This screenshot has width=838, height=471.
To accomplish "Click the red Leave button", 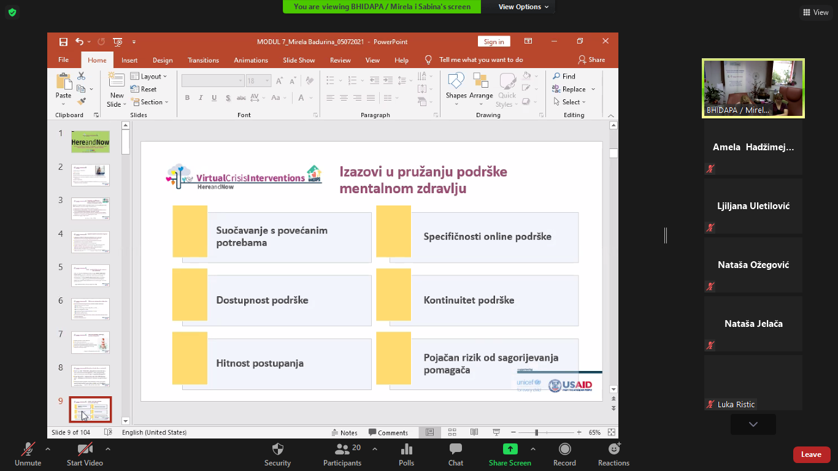I will pyautogui.click(x=811, y=454).
